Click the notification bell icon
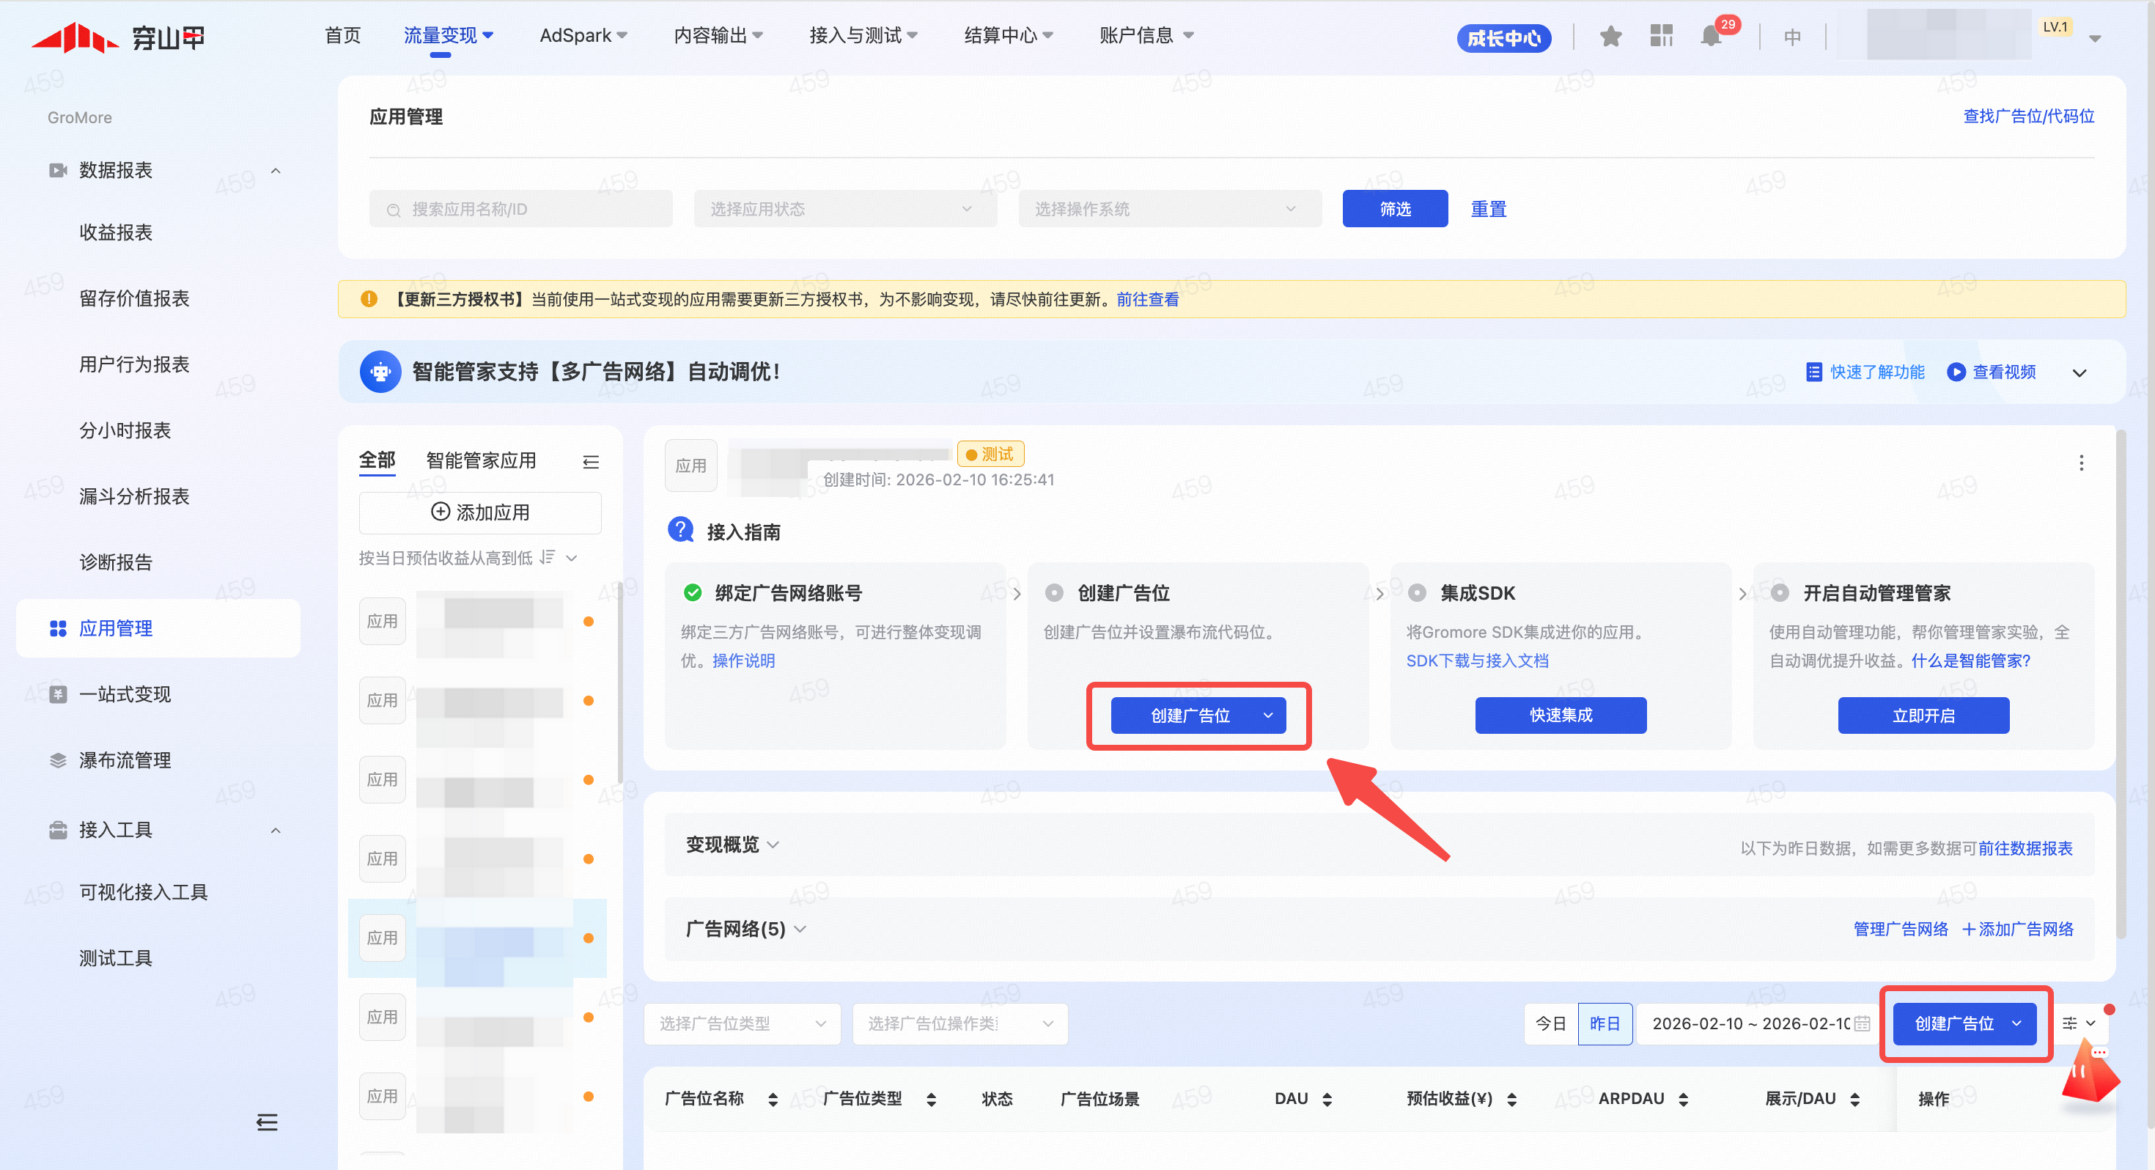The width and height of the screenshot is (2155, 1170). [x=1711, y=37]
